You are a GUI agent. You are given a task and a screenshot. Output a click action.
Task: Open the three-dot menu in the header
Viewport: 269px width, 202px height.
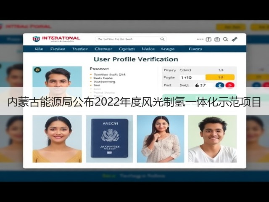click(200, 39)
